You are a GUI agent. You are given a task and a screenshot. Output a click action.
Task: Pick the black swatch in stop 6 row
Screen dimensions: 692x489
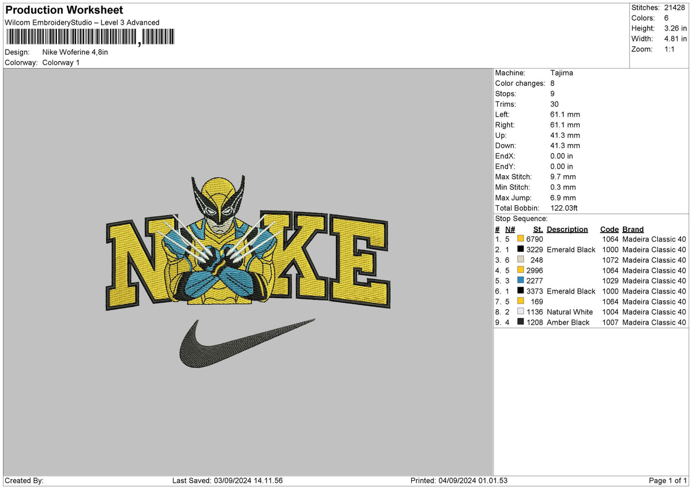pos(521,291)
